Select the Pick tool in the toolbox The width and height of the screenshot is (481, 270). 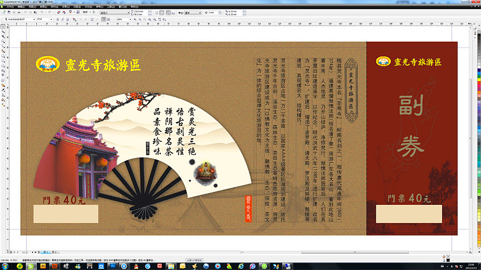[3, 25]
